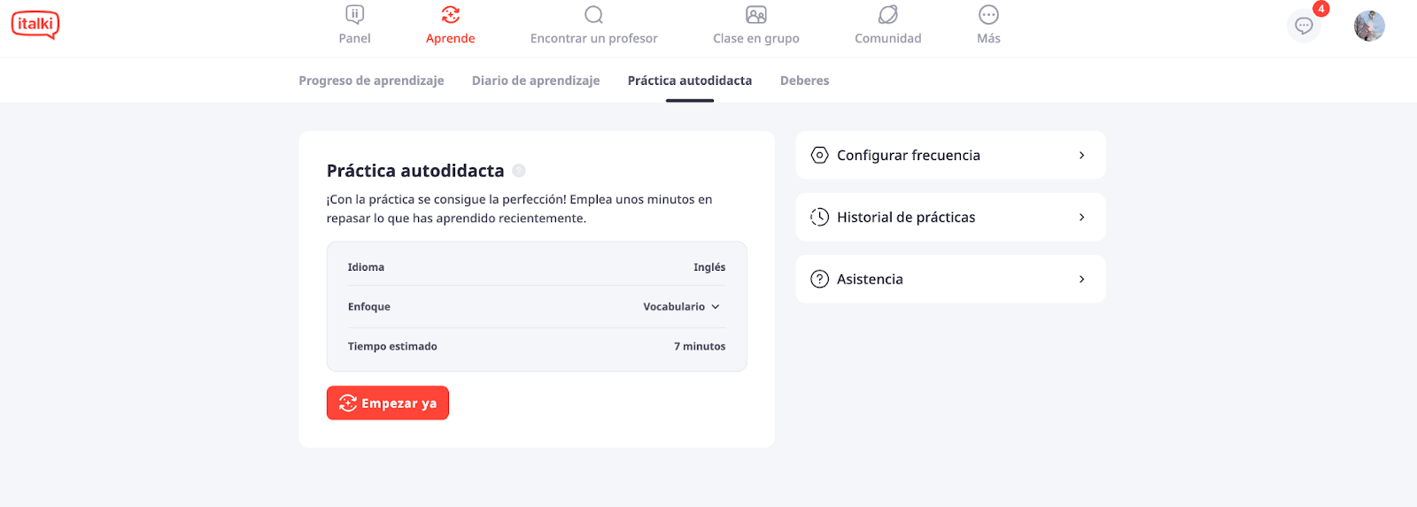Switch to Progreso de aprendizaje tab
This screenshot has height=507, width=1417.
[x=371, y=81]
